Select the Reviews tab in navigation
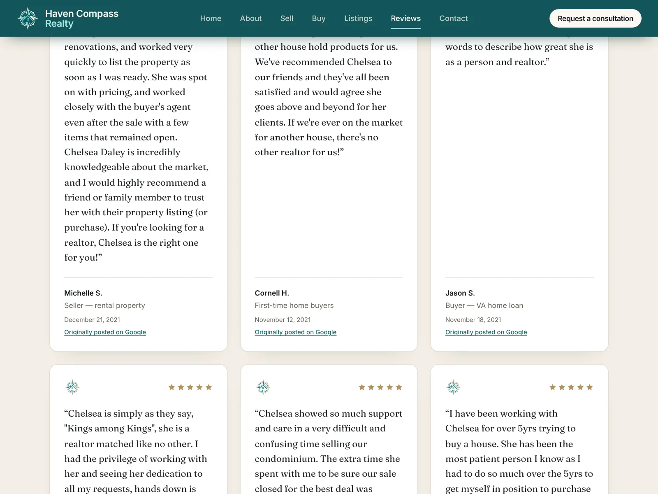 click(405, 19)
